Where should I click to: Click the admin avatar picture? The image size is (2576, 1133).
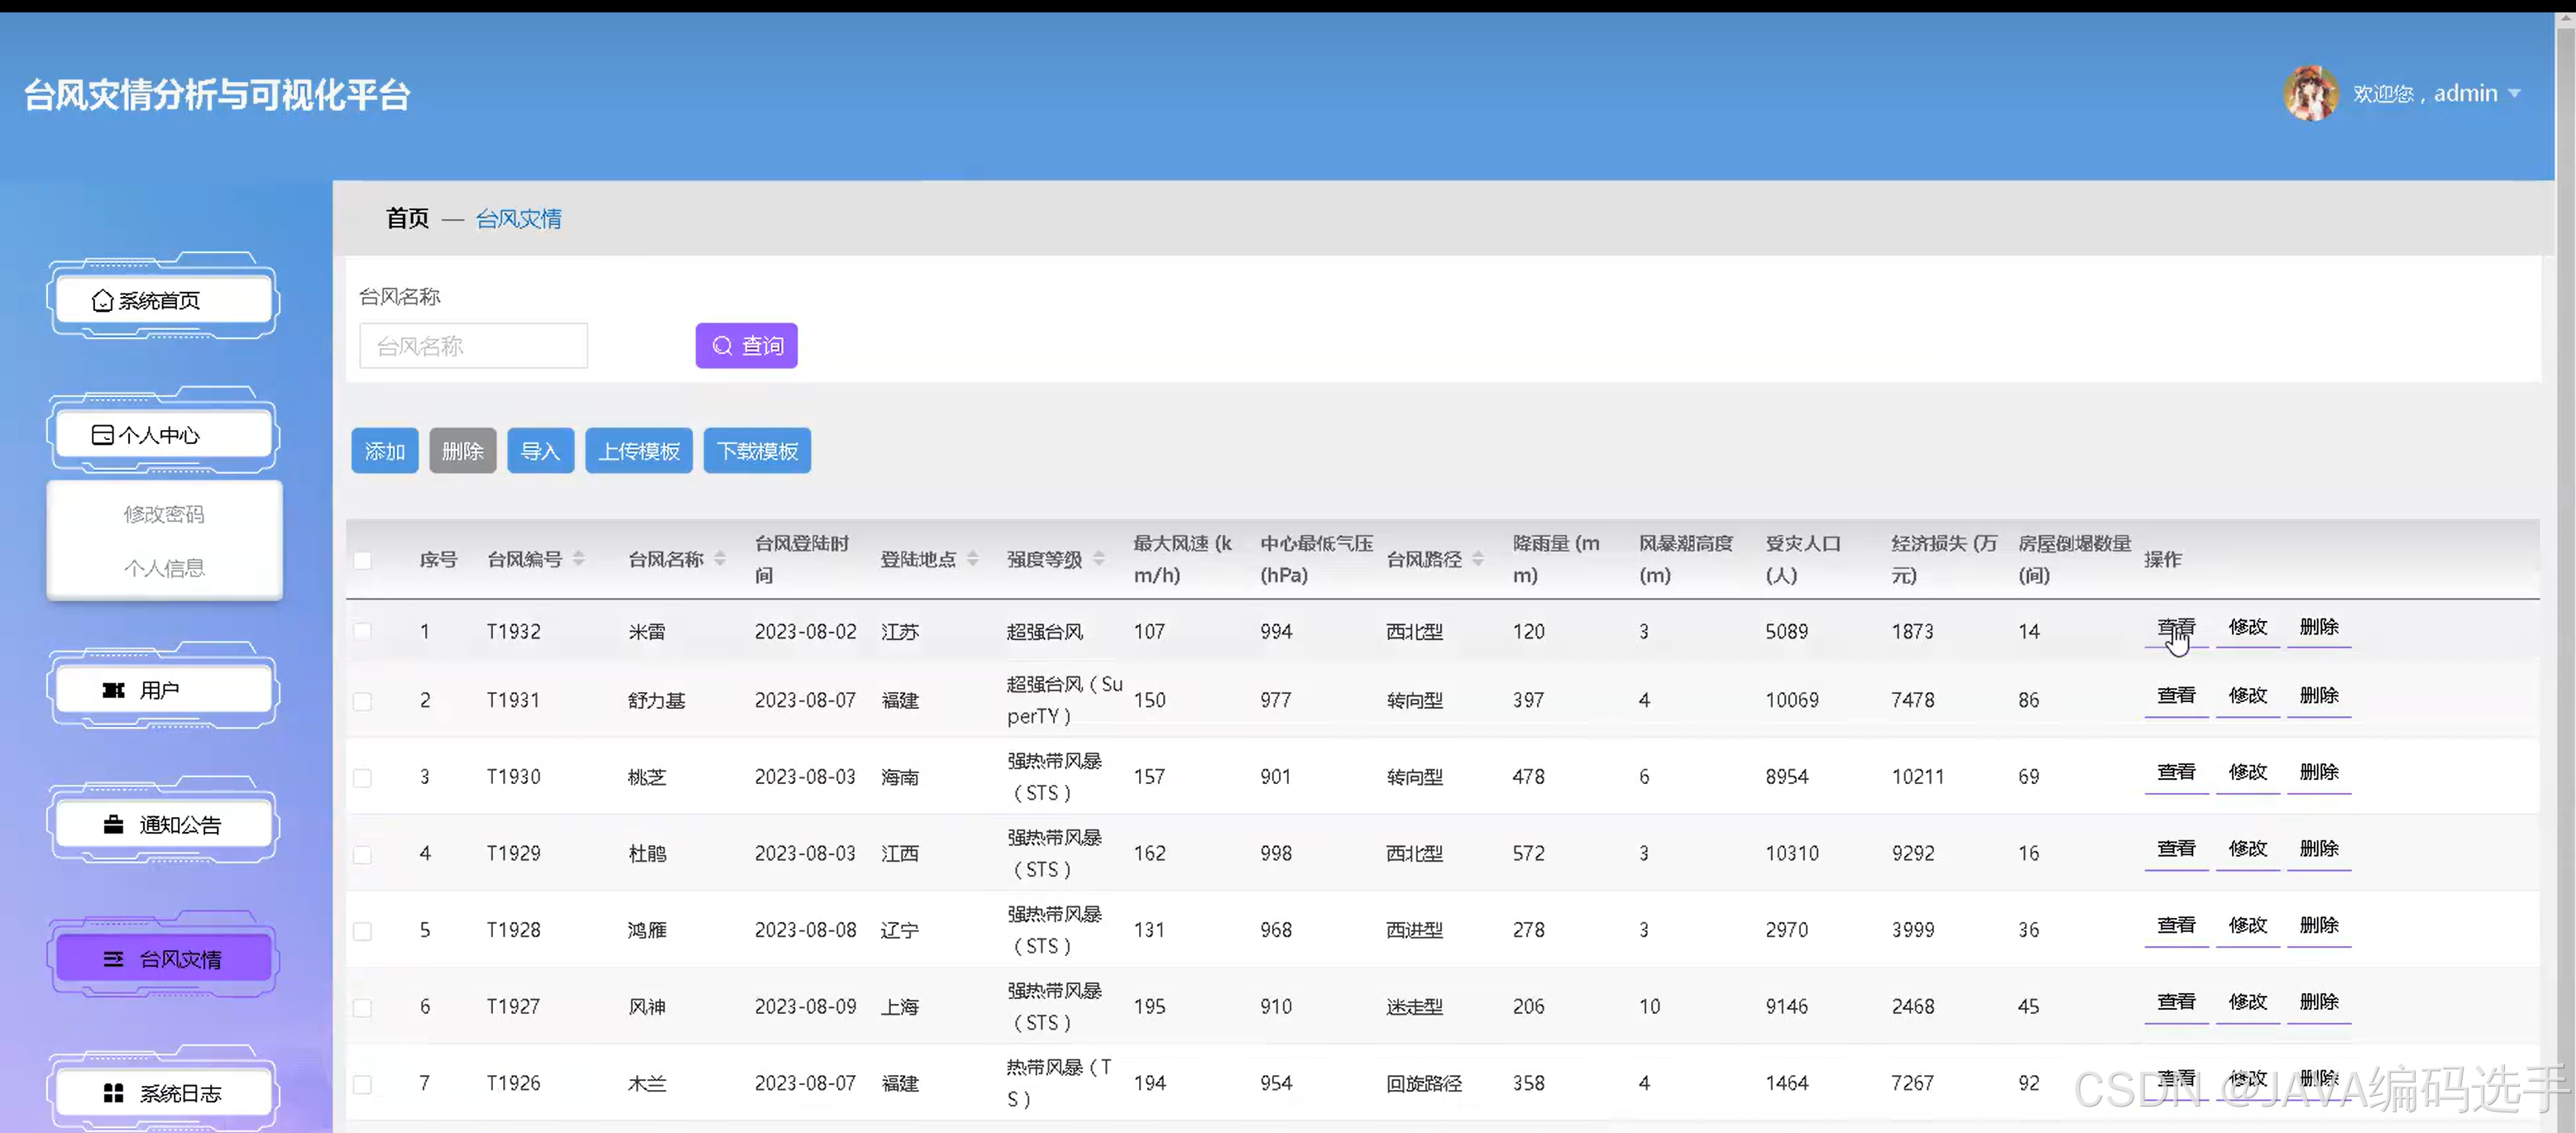[2310, 94]
